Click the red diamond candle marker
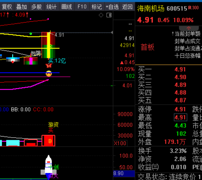Viewport: 202px width, 180px height. point(13,62)
